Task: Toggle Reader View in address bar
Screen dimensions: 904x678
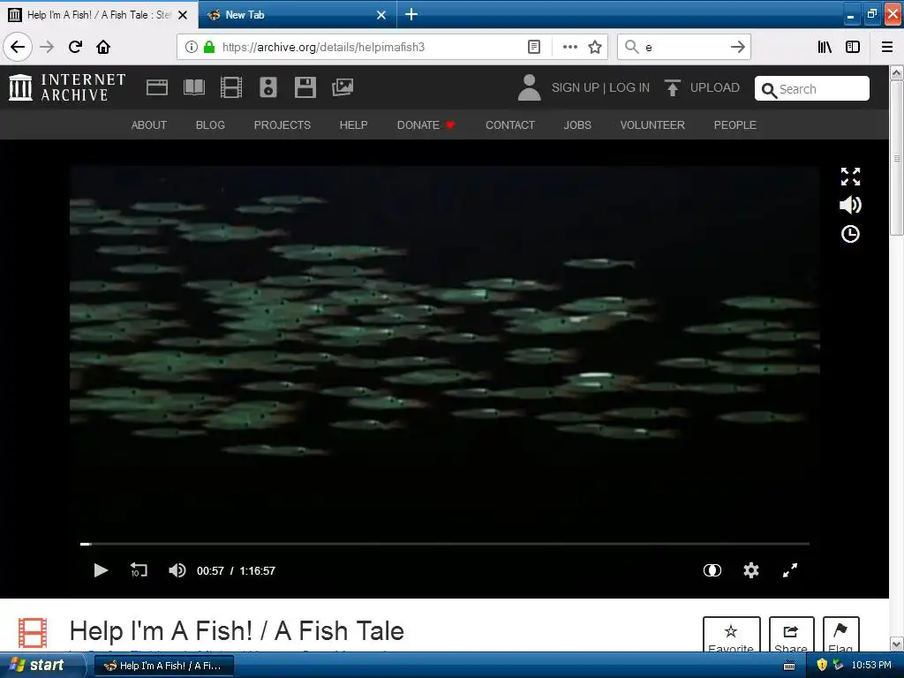Action: pyautogui.click(x=534, y=47)
